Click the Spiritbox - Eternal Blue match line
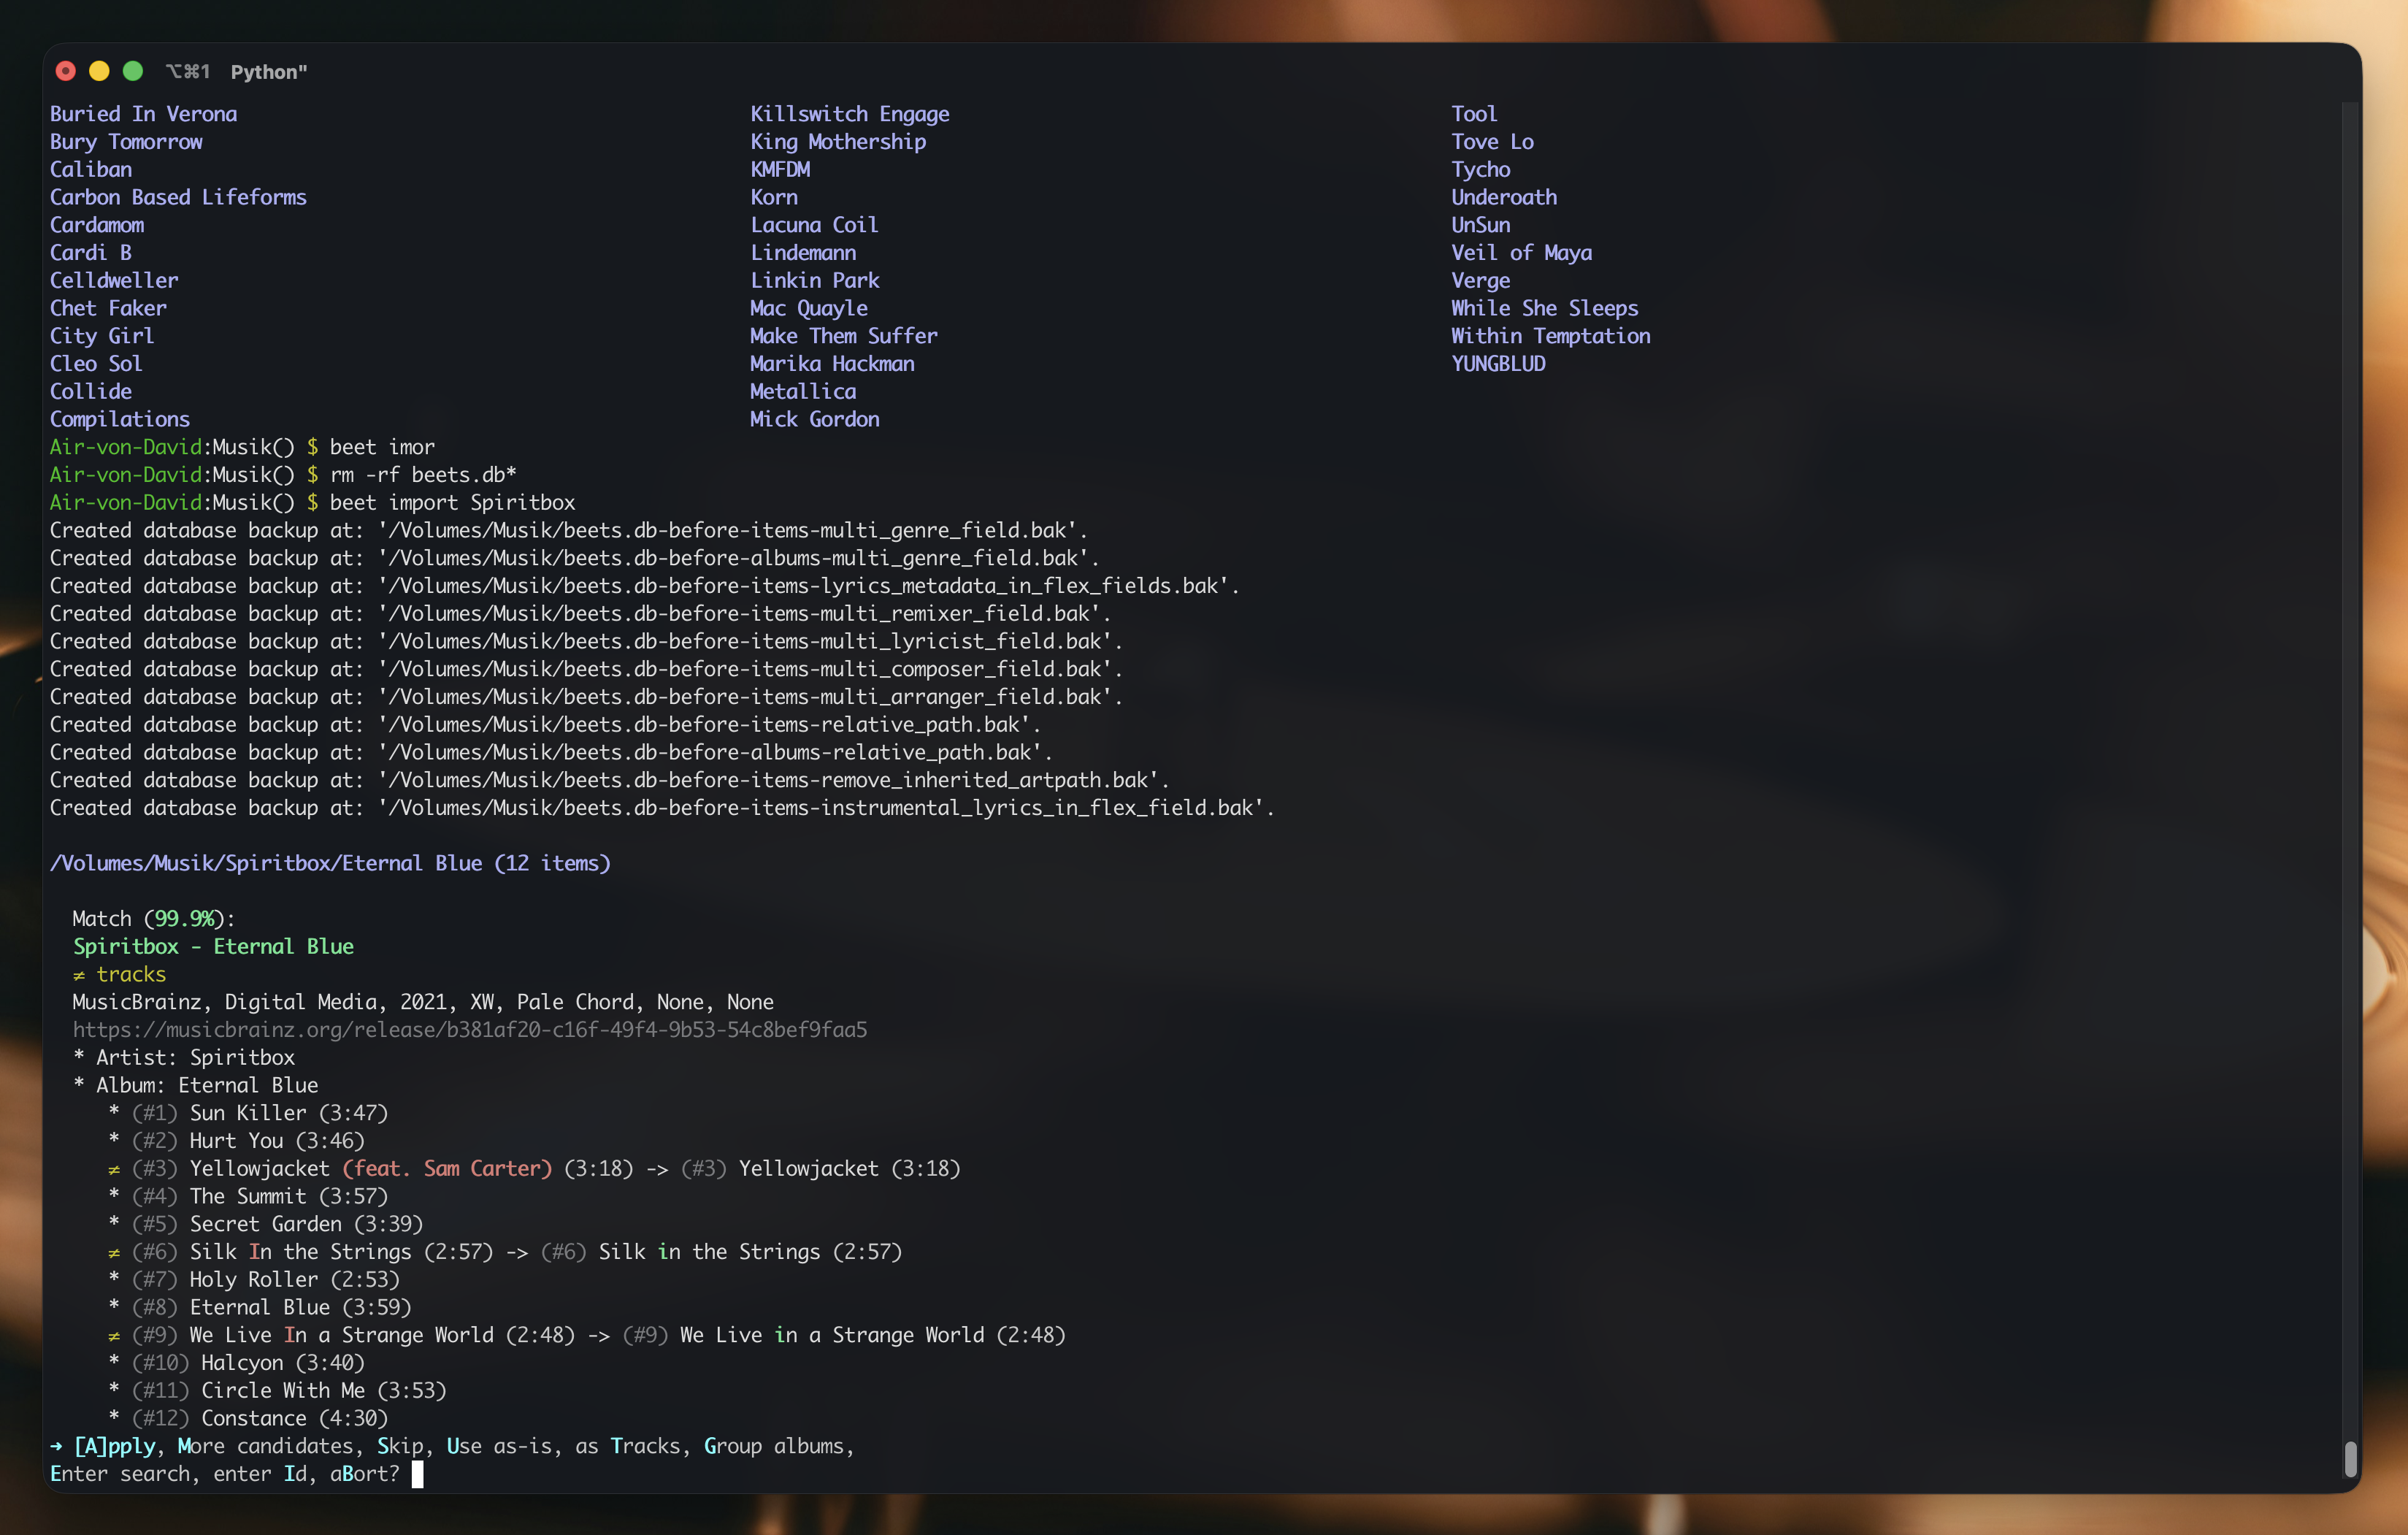Screen dimensions: 2408x1535 [x=213, y=946]
